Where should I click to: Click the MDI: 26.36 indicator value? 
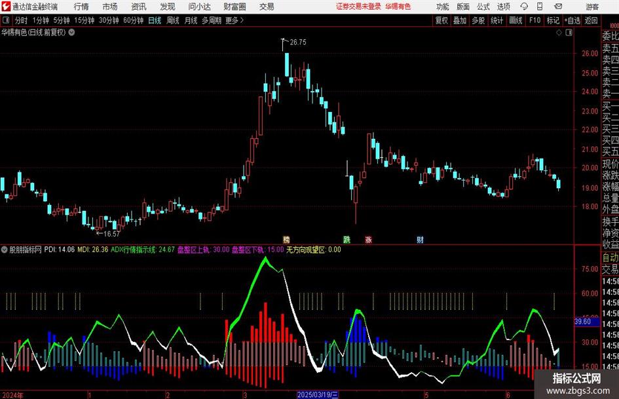(x=93, y=250)
